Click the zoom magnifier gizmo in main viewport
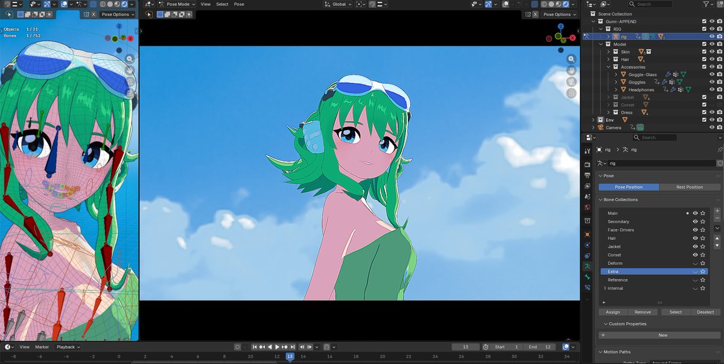Screen dimensions: 724x364 point(571,59)
